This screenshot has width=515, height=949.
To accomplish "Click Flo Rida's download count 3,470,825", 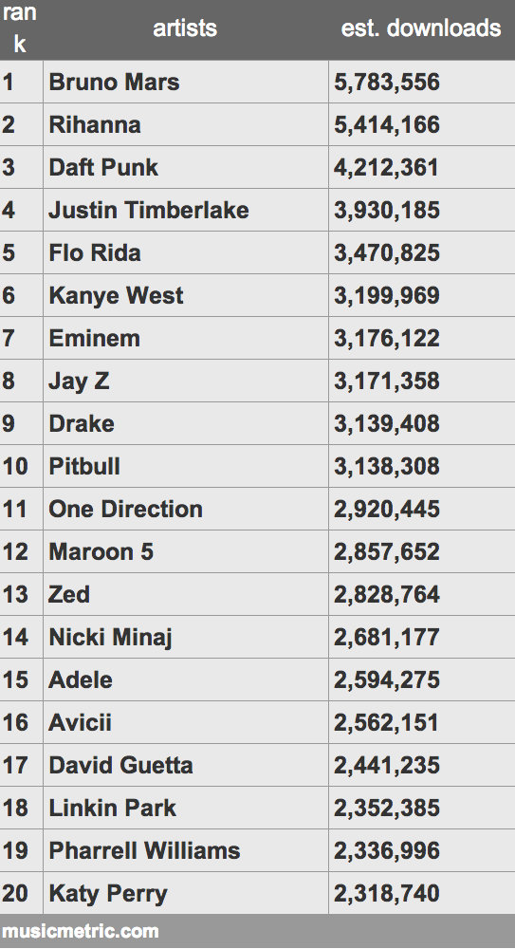I will click(x=387, y=252).
